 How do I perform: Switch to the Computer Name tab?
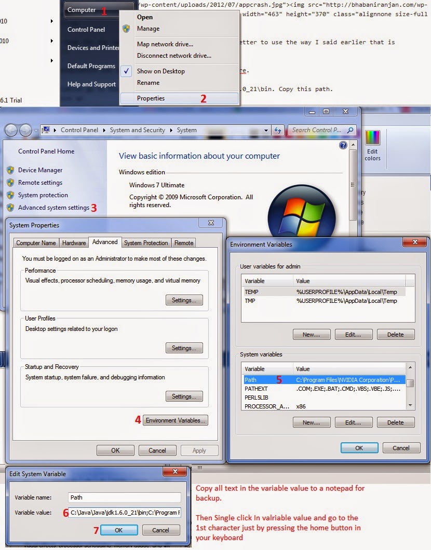click(x=36, y=242)
